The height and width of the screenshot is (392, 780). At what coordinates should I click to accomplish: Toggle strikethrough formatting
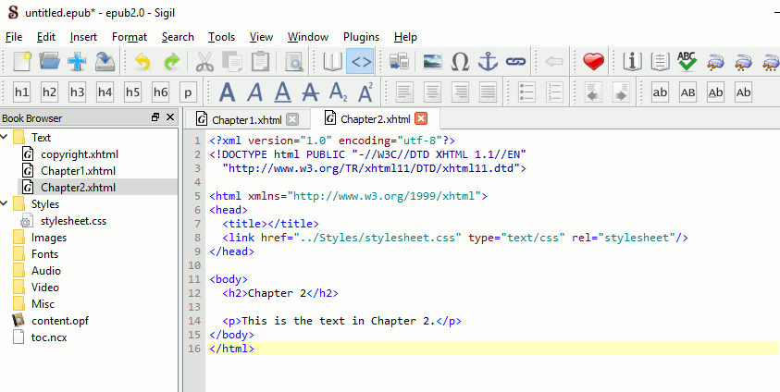310,92
